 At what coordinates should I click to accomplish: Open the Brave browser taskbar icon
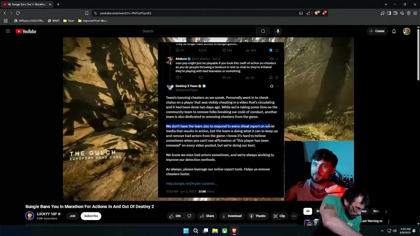234,231
